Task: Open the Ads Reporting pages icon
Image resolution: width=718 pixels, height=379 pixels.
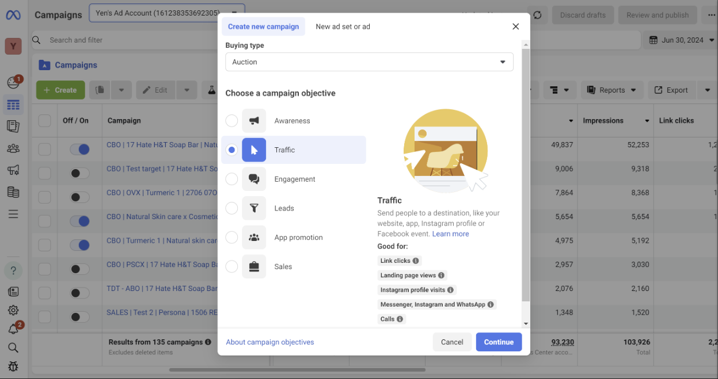Action: pyautogui.click(x=13, y=127)
